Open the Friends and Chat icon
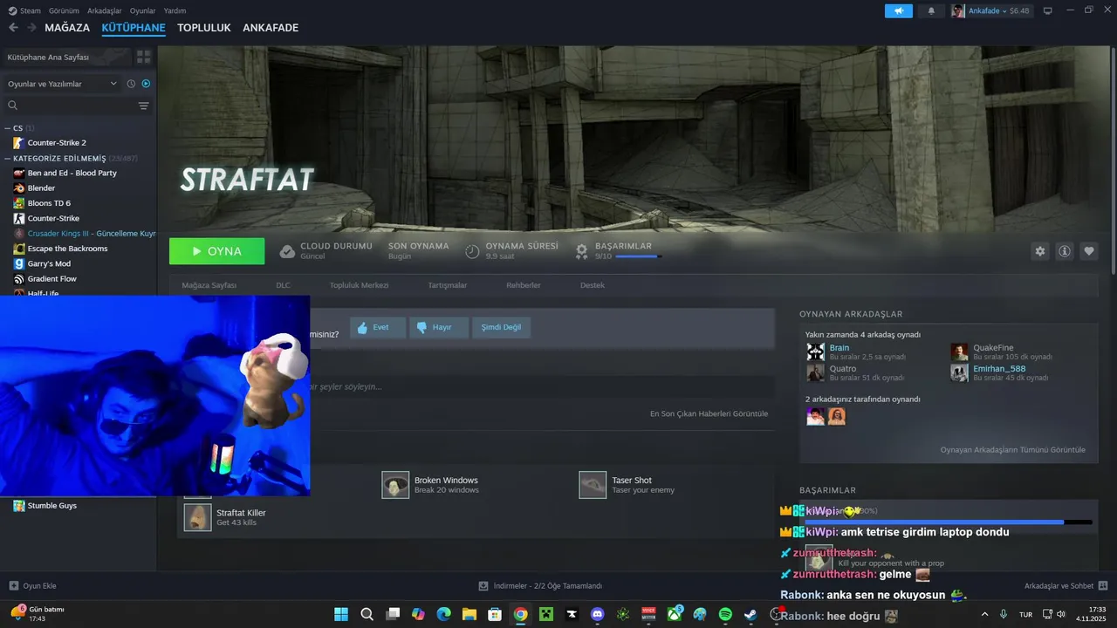The width and height of the screenshot is (1117, 628). [1102, 586]
